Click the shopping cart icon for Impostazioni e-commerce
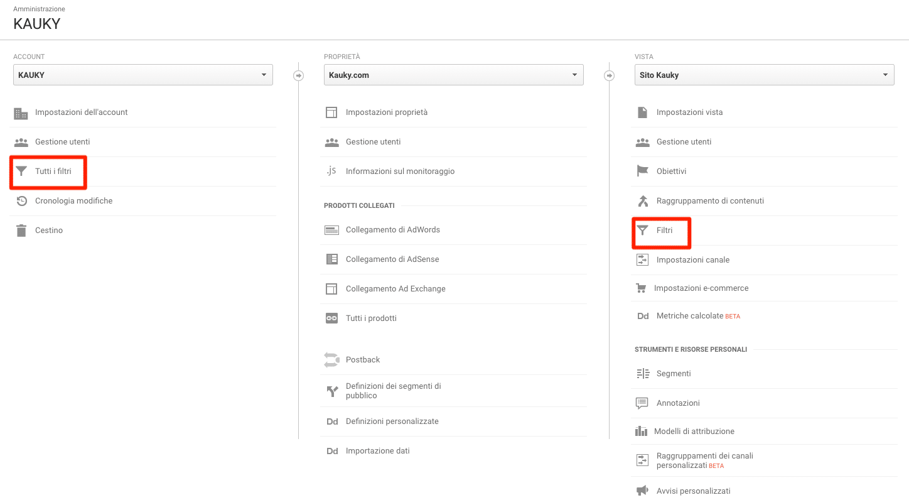Screen dimensions: 909x500 [641, 288]
